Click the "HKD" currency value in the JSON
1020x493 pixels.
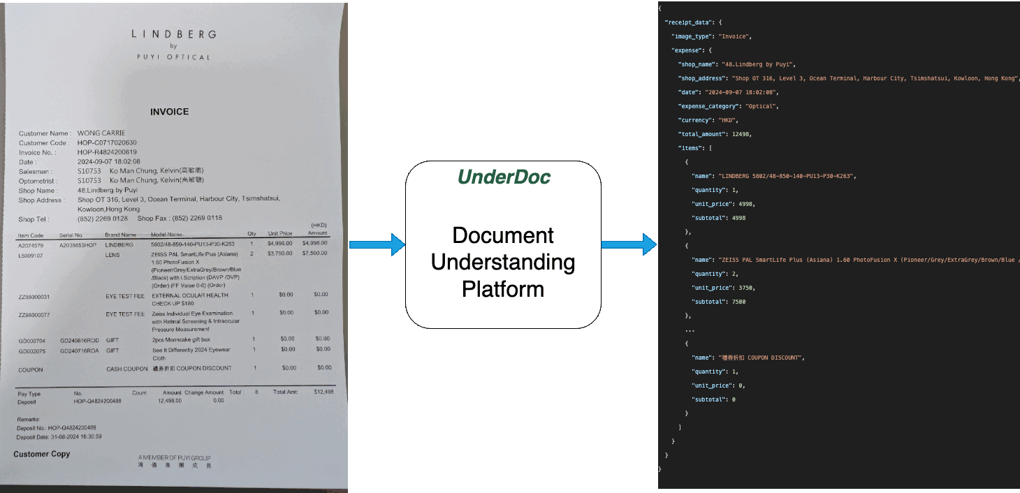pos(727,120)
